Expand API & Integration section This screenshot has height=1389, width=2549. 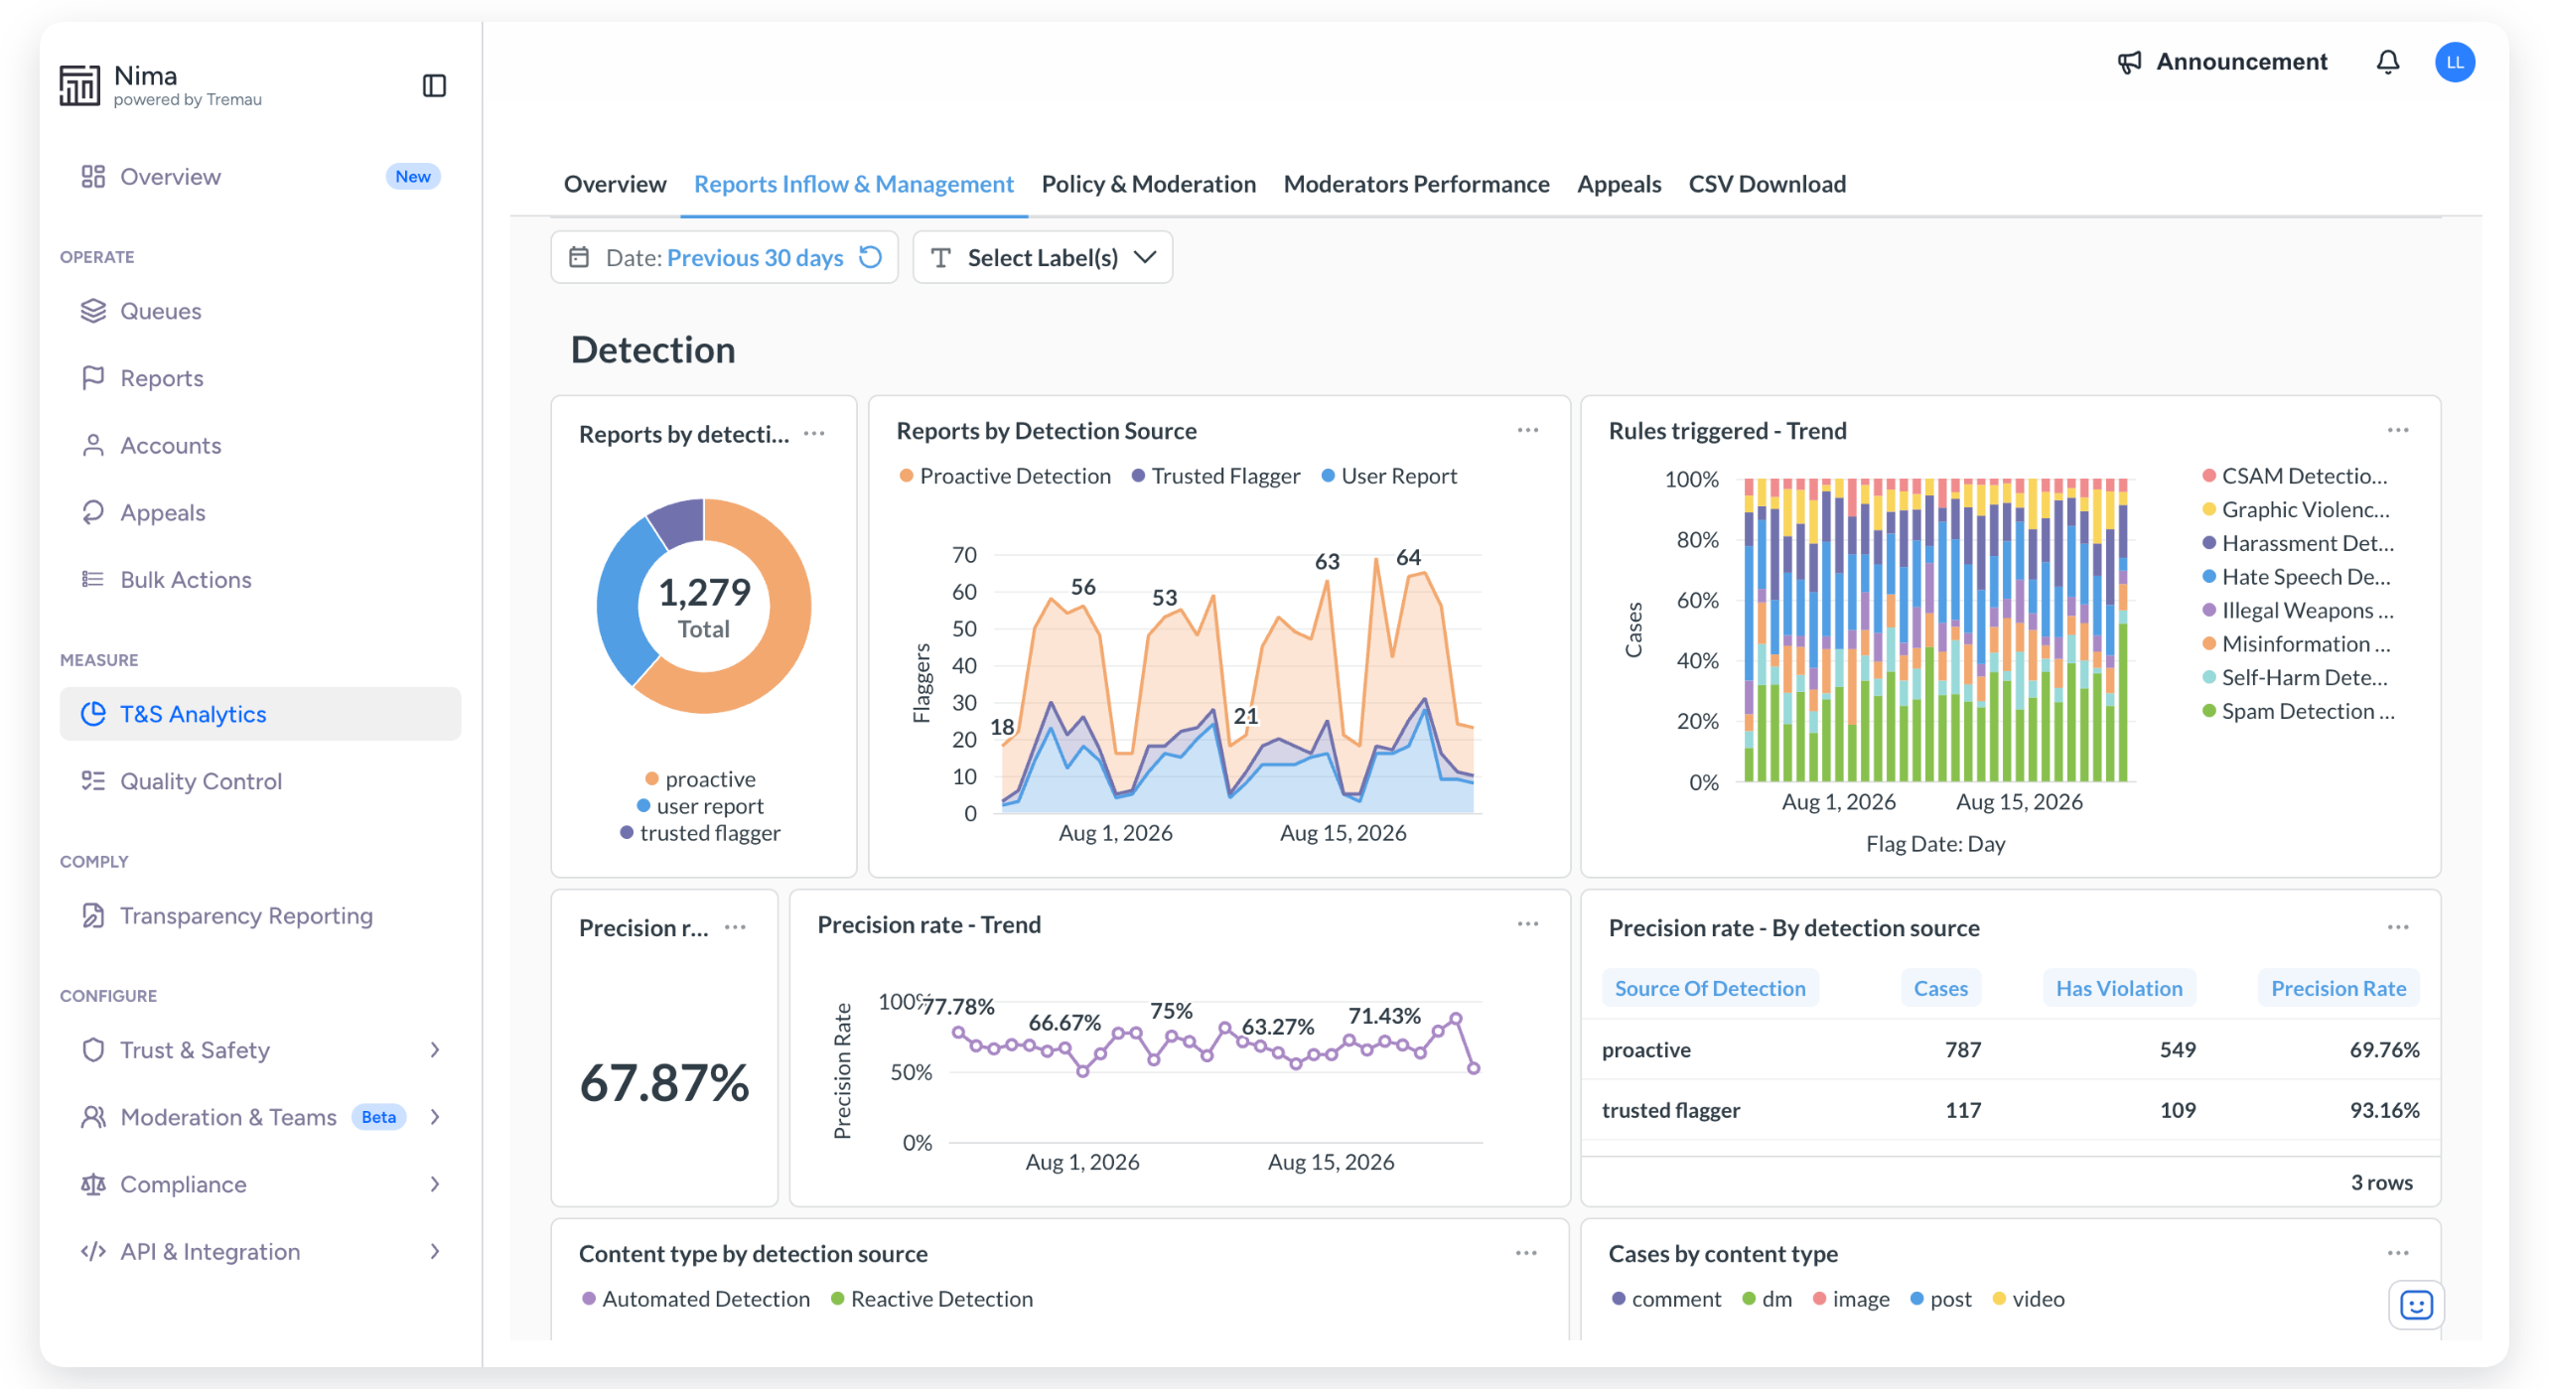[260, 1252]
